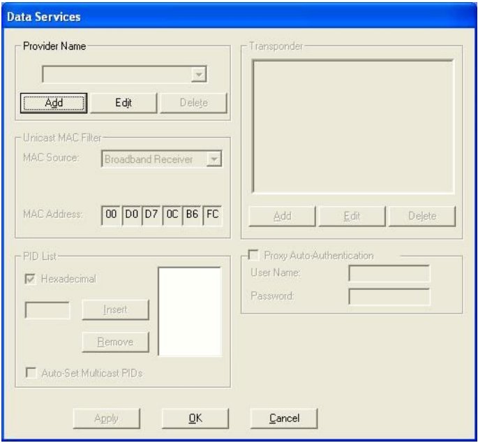The width and height of the screenshot is (478, 443).
Task: Click the User Name field
Action: (x=389, y=273)
